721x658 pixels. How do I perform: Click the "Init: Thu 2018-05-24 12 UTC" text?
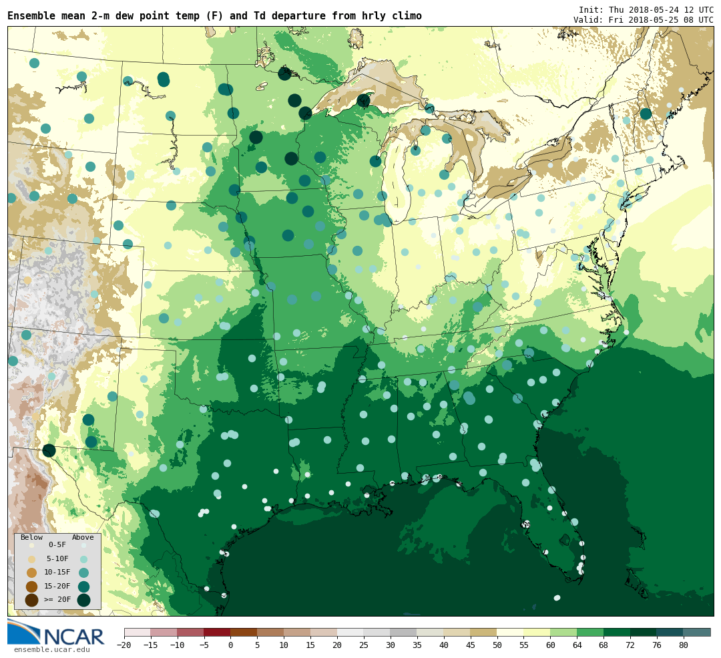pyautogui.click(x=646, y=9)
